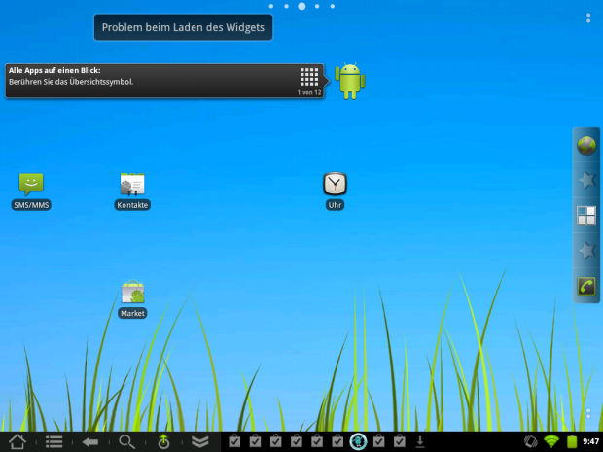
Task: Open the browser globe icon in the side dock
Action: [x=586, y=145]
